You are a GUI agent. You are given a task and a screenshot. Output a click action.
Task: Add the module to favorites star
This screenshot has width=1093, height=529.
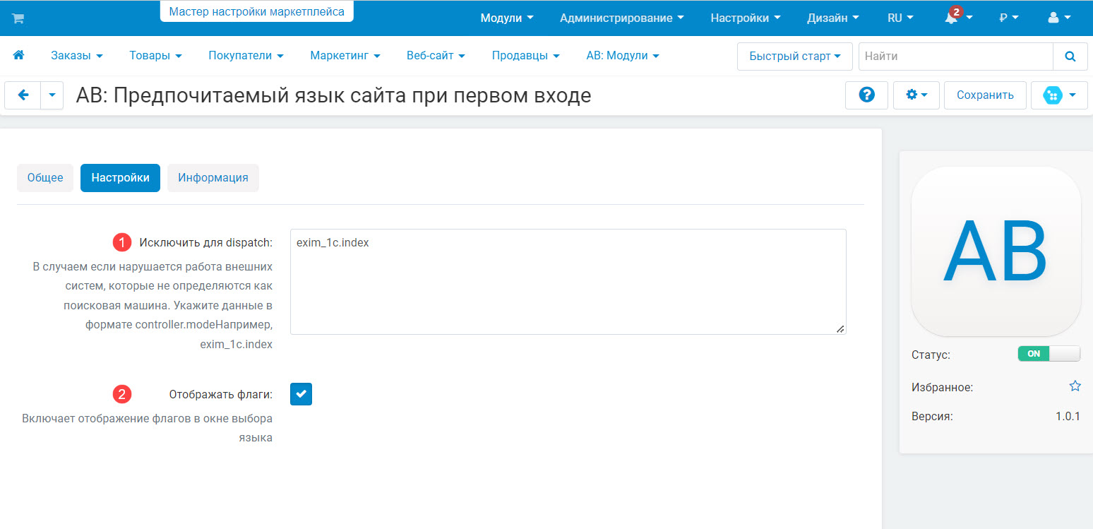[x=1075, y=386]
